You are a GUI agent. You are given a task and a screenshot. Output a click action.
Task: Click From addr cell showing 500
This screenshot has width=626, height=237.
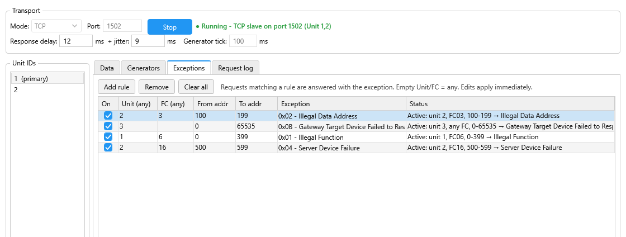point(215,148)
